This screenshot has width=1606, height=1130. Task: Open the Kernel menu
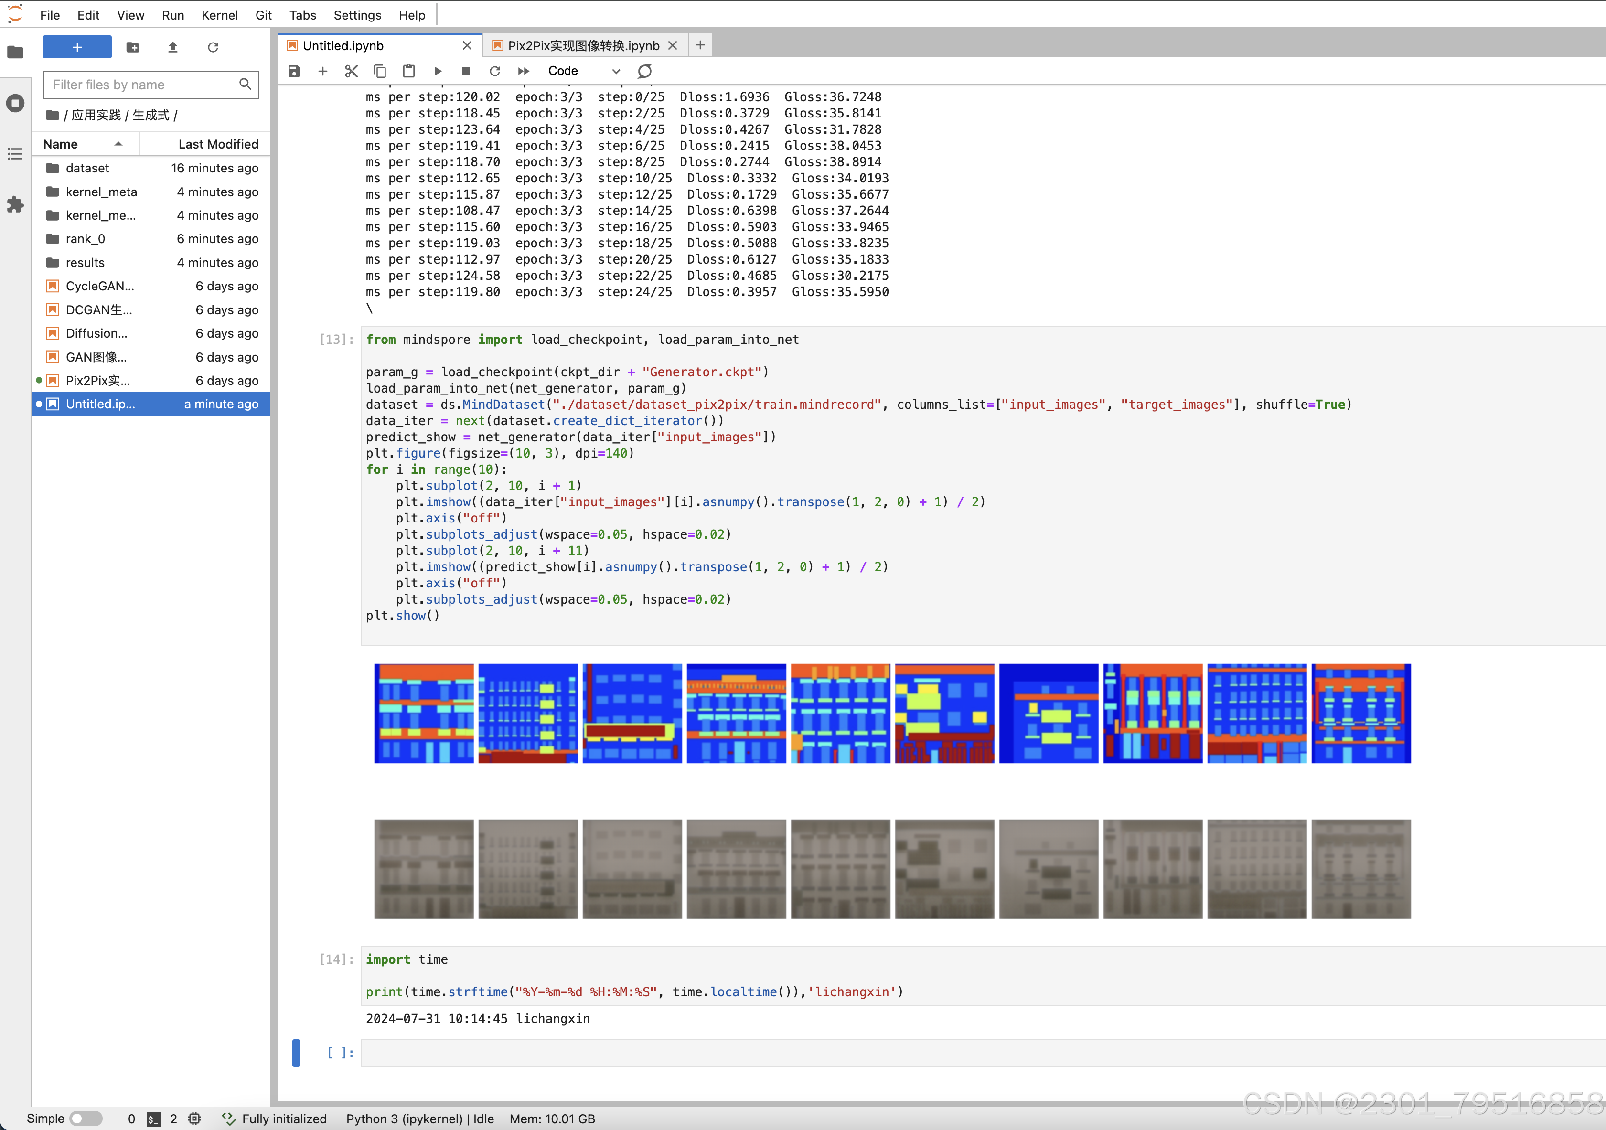(x=219, y=15)
